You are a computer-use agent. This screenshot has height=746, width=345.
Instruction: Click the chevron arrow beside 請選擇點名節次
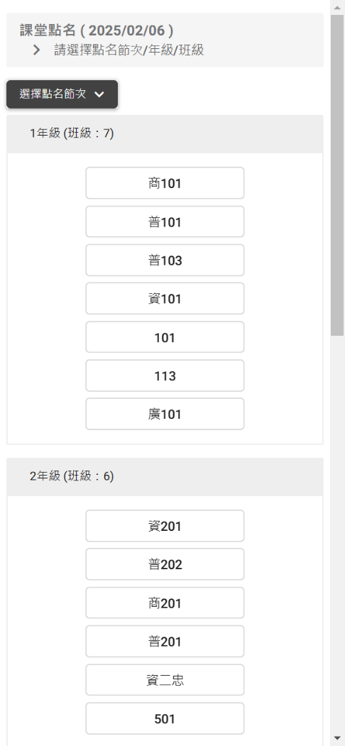pos(37,50)
